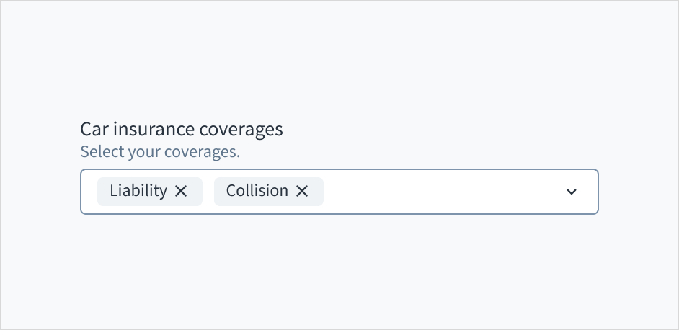Remove the Collision coverage chip

point(302,191)
